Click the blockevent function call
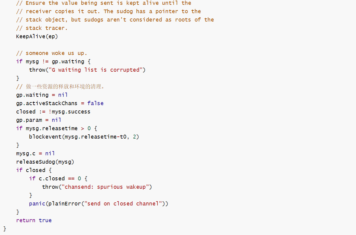Screen dimensions: 356x235 coord(84,137)
